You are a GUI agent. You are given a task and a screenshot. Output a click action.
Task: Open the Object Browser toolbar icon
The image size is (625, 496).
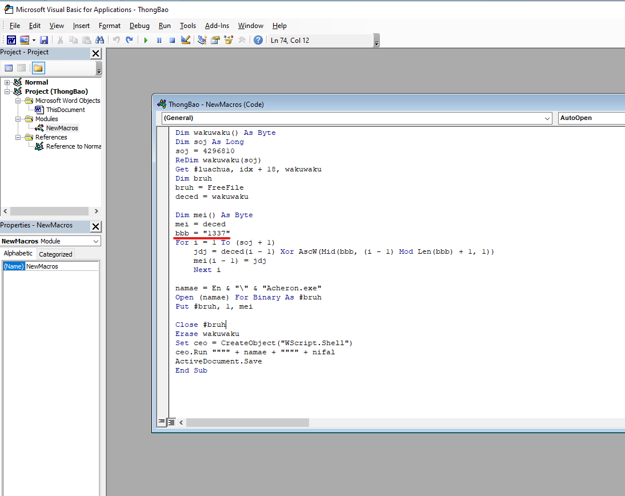pos(229,40)
